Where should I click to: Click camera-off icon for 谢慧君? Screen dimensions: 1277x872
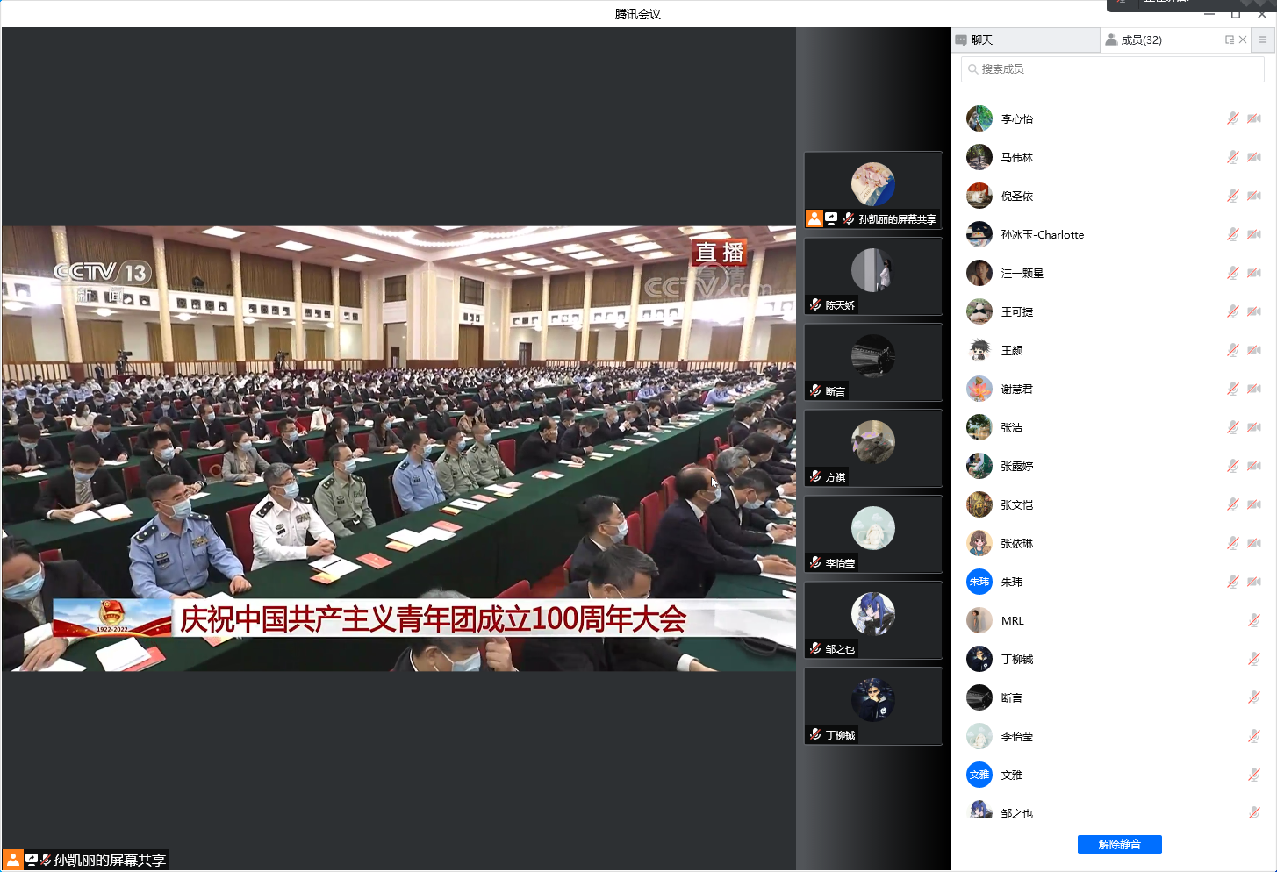click(1254, 389)
